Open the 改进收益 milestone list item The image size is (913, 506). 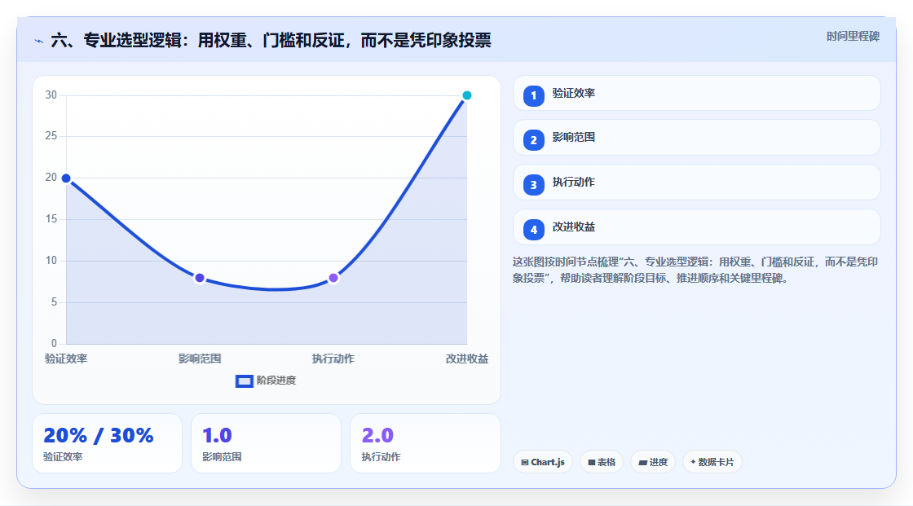pyautogui.click(x=696, y=227)
